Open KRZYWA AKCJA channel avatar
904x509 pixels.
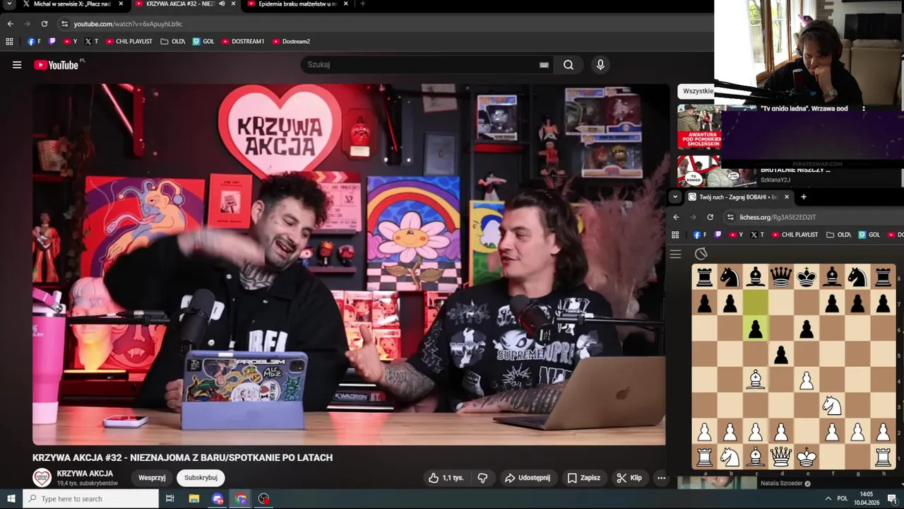point(42,478)
